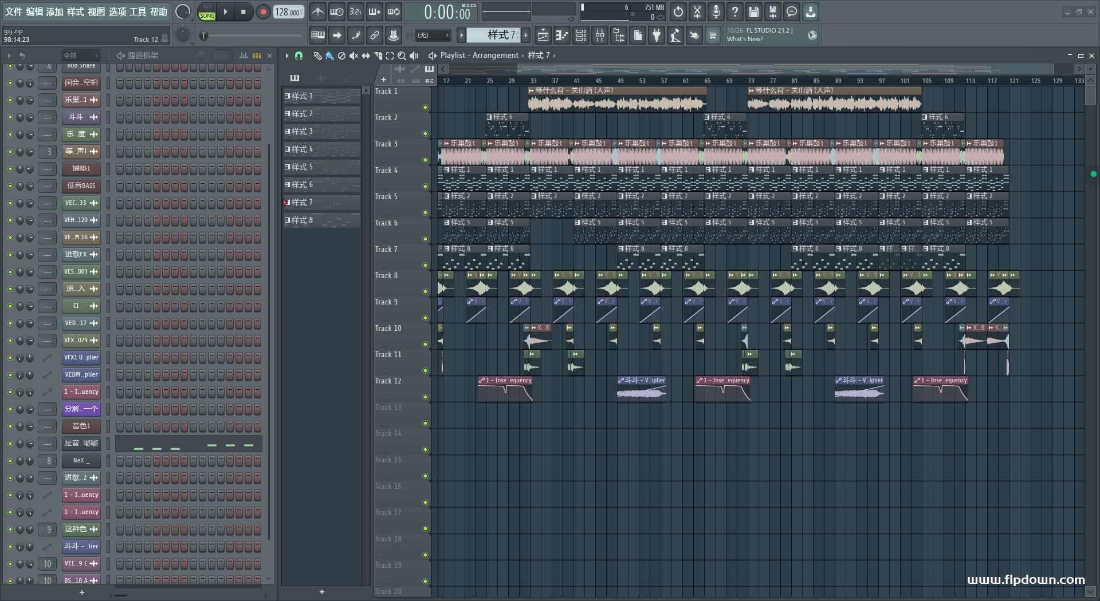Open the content library download icon
1100x601 pixels.
pyautogui.click(x=811, y=11)
